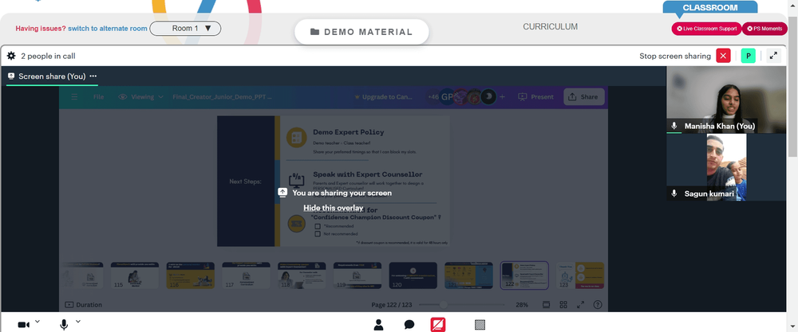Click the Duration button
The width and height of the screenshot is (798, 332).
pos(83,305)
